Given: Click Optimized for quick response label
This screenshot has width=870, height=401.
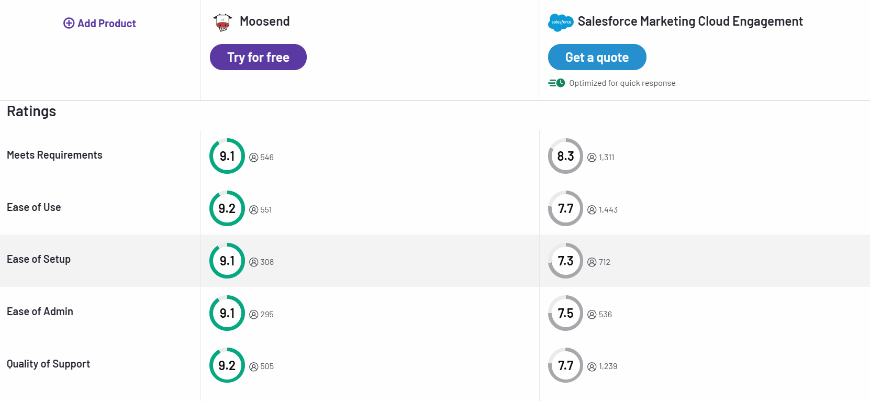Looking at the screenshot, I should [x=622, y=83].
